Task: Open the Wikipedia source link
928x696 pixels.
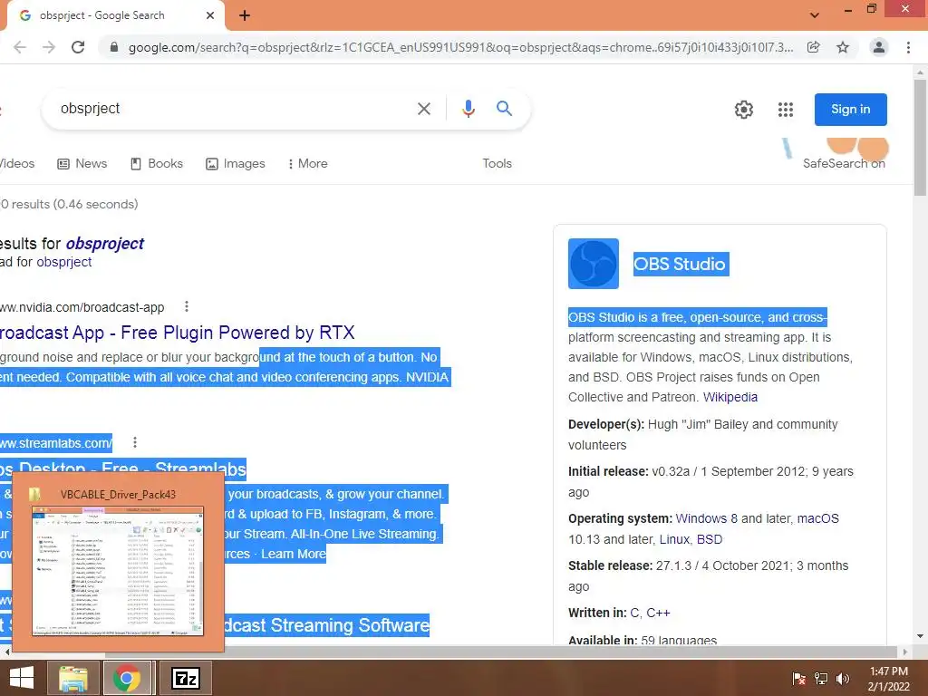Action: pos(730,397)
